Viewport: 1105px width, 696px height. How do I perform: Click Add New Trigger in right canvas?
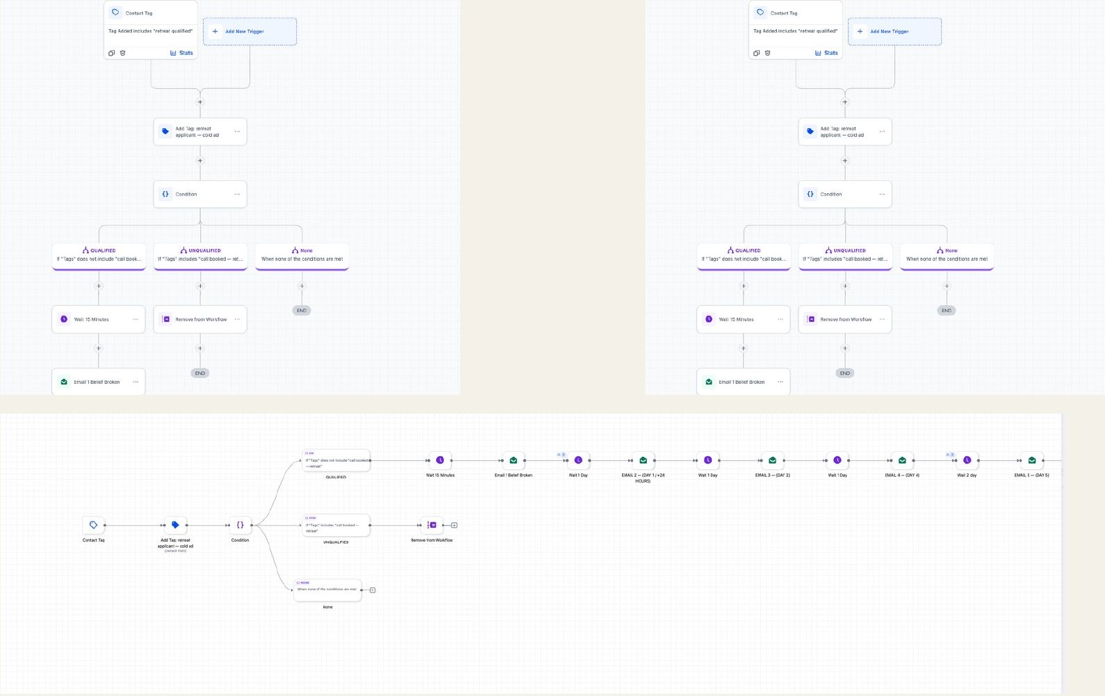click(894, 31)
